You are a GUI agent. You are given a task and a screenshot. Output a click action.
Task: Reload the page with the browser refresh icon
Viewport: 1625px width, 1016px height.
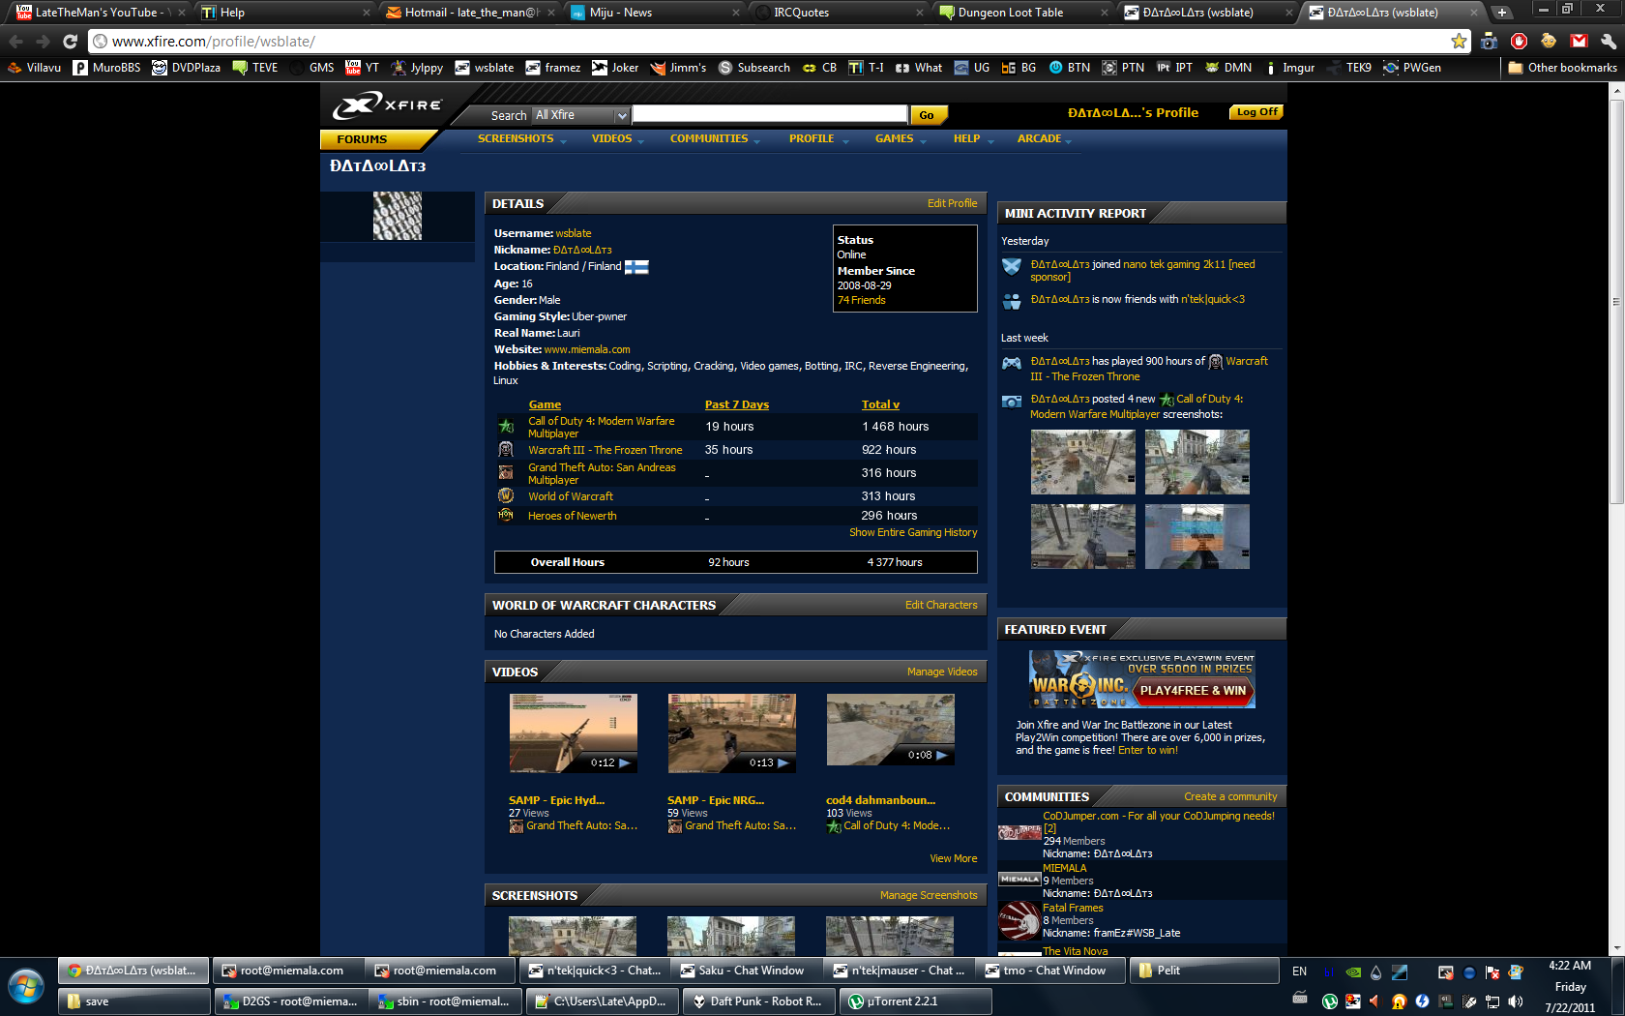(70, 42)
